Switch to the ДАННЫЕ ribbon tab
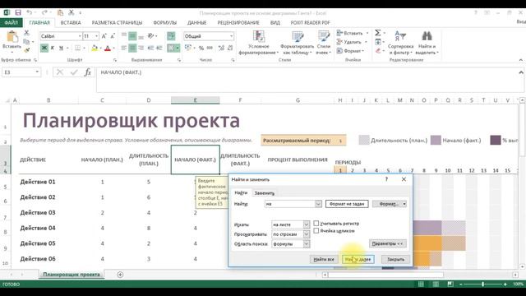This screenshot has height=296, width=526. pyautogui.click(x=196, y=22)
